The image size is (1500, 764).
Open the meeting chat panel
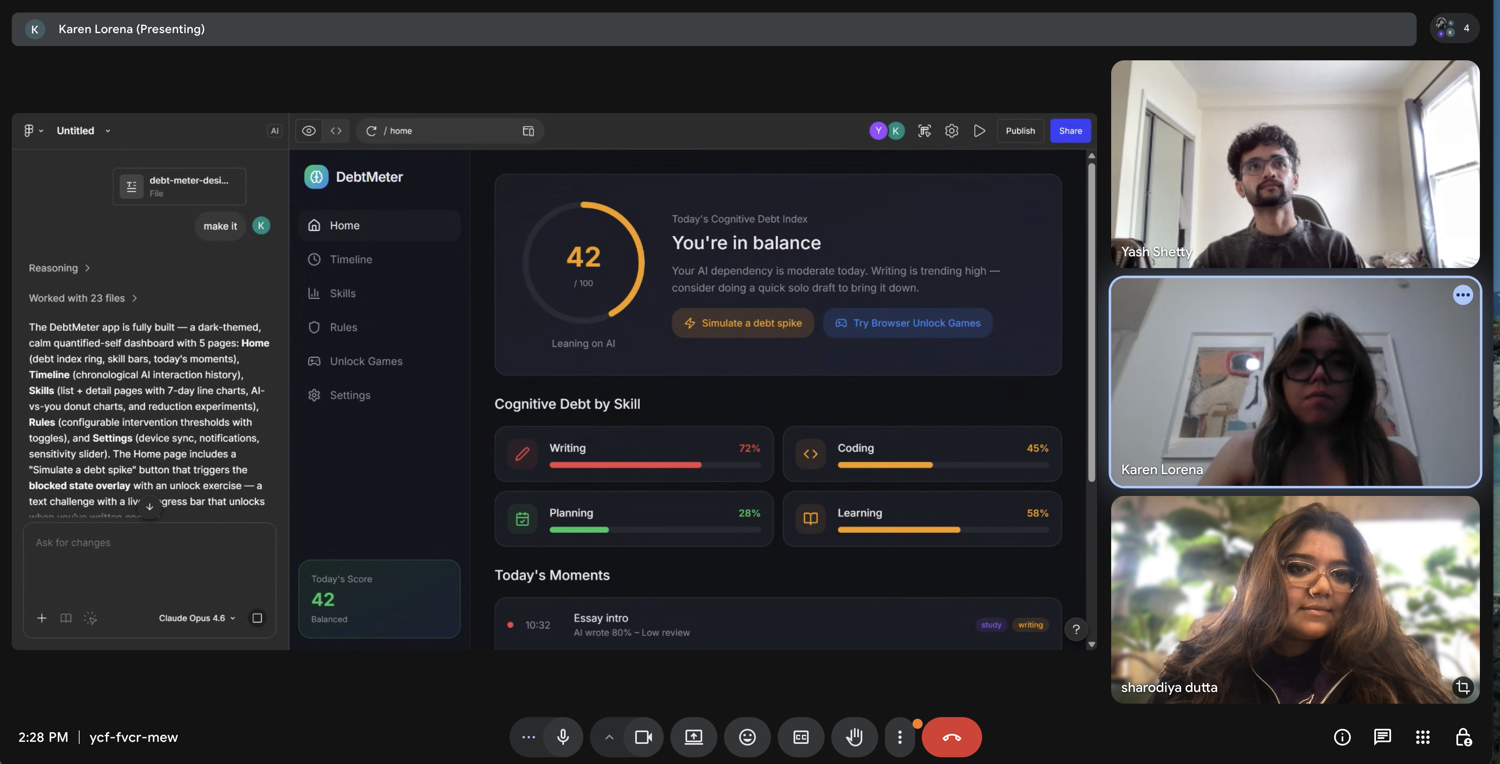pyautogui.click(x=1382, y=737)
